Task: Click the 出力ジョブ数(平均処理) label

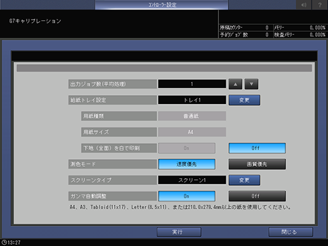Action: point(112,84)
